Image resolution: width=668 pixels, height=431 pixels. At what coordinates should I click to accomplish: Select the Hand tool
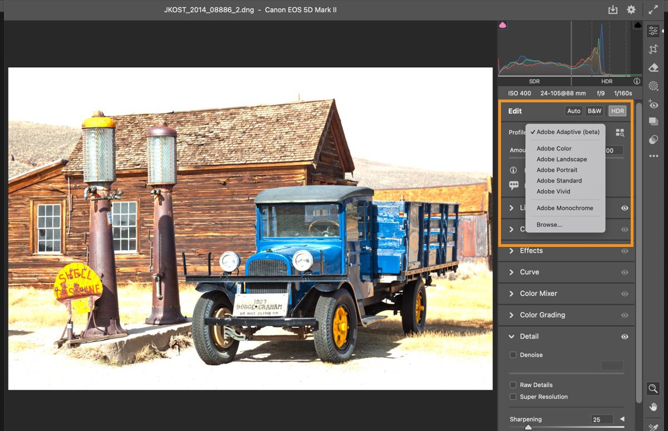tap(653, 407)
